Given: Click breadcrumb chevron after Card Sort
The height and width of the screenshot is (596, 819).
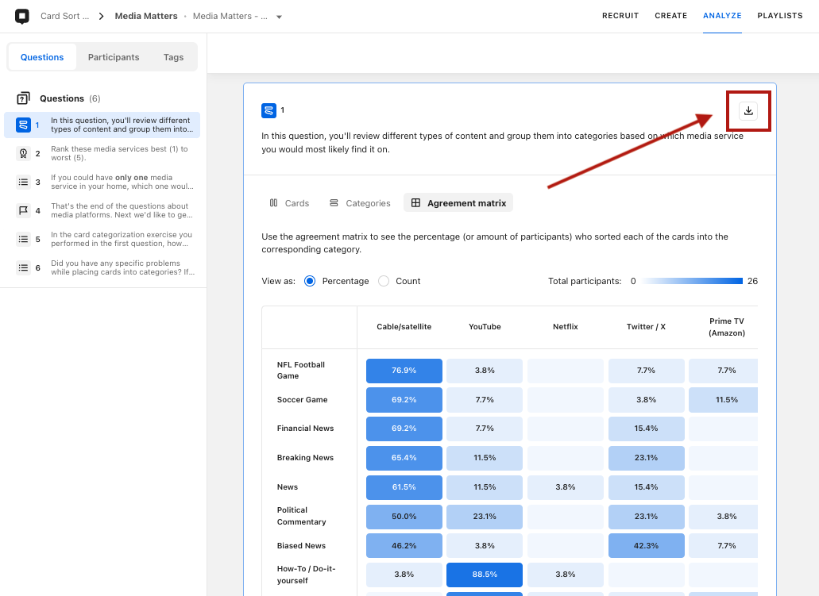Looking at the screenshot, I should (x=102, y=16).
